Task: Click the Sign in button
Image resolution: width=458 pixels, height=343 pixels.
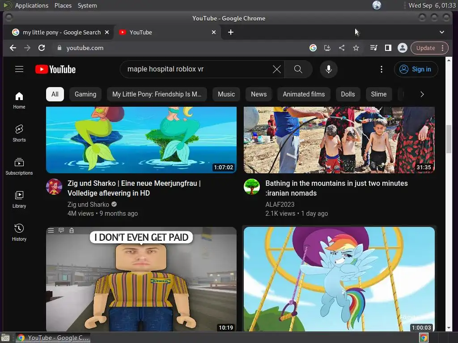Action: pos(416,69)
